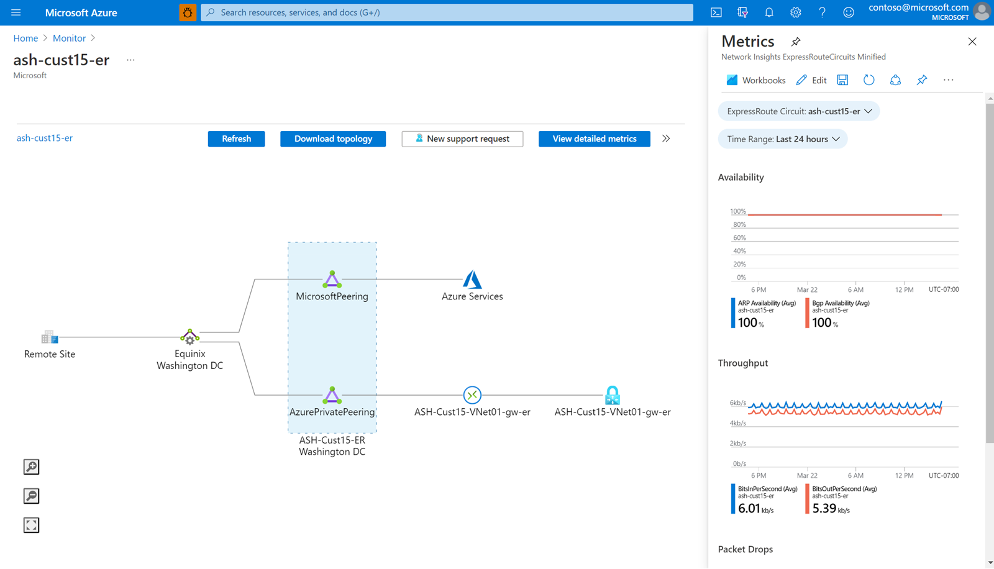This screenshot has height=569, width=994.
Task: Open the Time Range dropdown
Action: 783,139
